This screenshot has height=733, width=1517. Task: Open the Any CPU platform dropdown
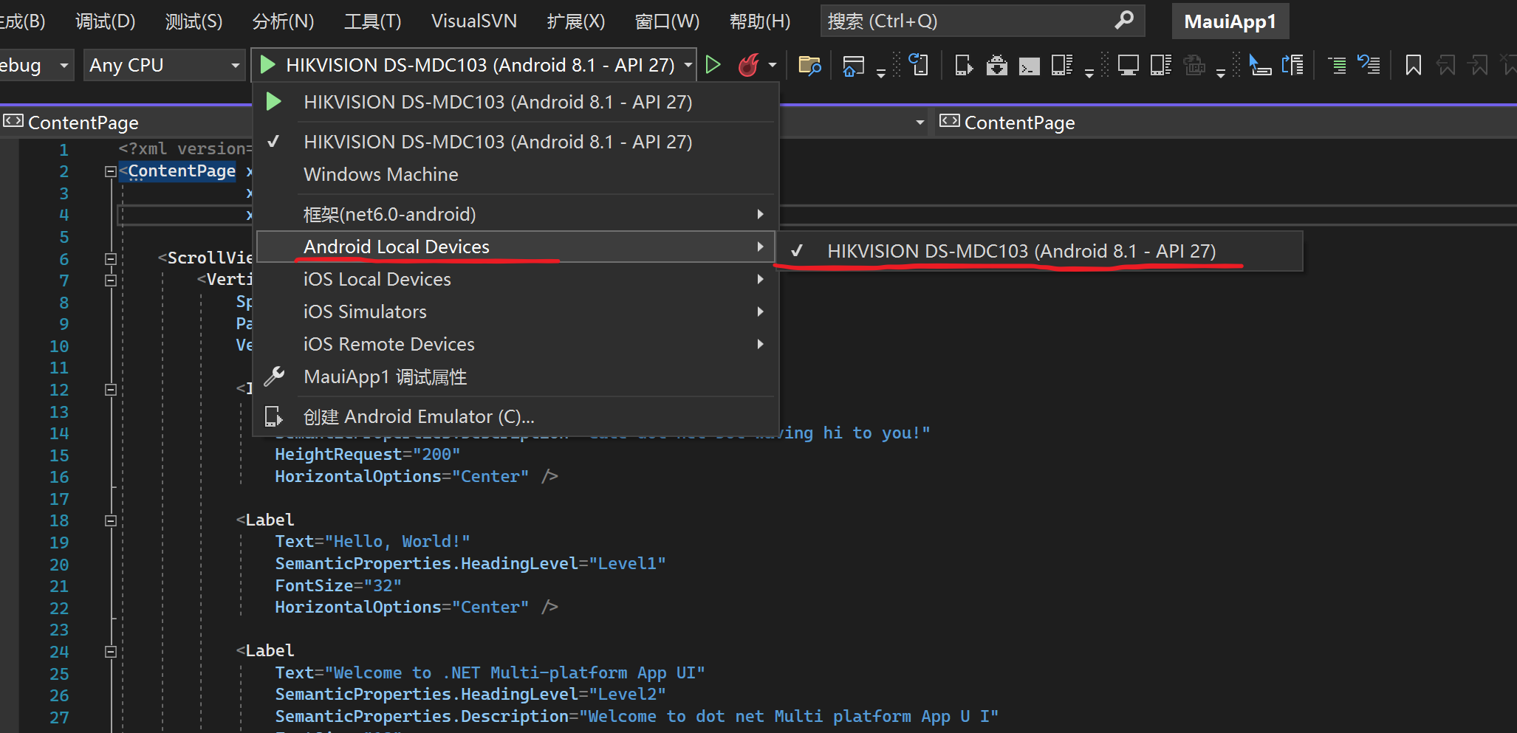coord(164,65)
